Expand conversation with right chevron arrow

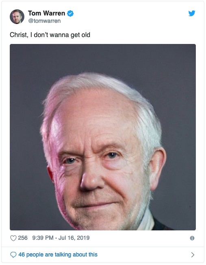point(193,255)
